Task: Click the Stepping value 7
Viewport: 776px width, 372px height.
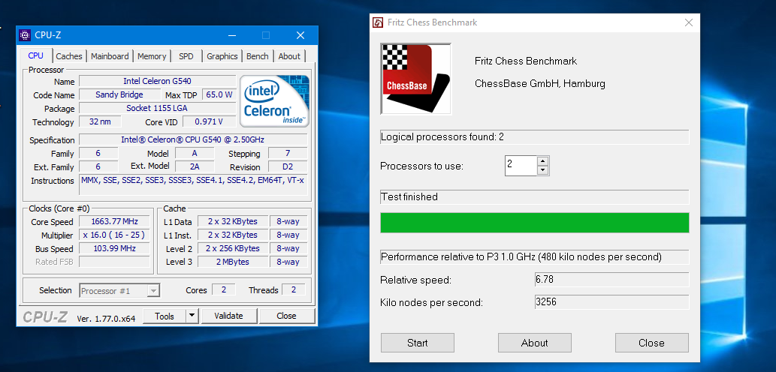Action: (288, 153)
